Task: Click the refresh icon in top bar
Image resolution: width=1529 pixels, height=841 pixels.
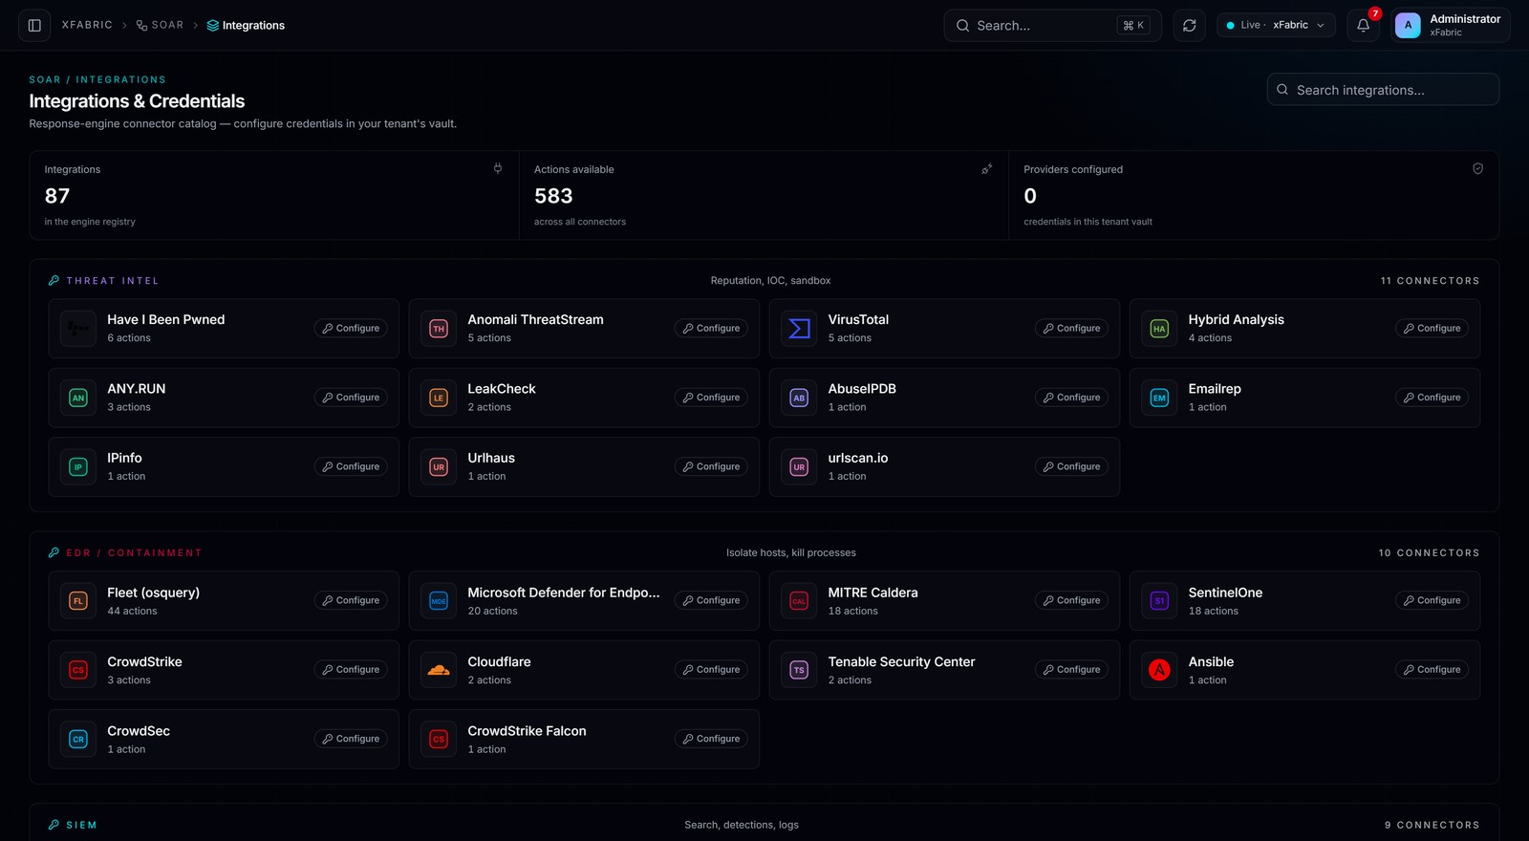Action: (1189, 26)
